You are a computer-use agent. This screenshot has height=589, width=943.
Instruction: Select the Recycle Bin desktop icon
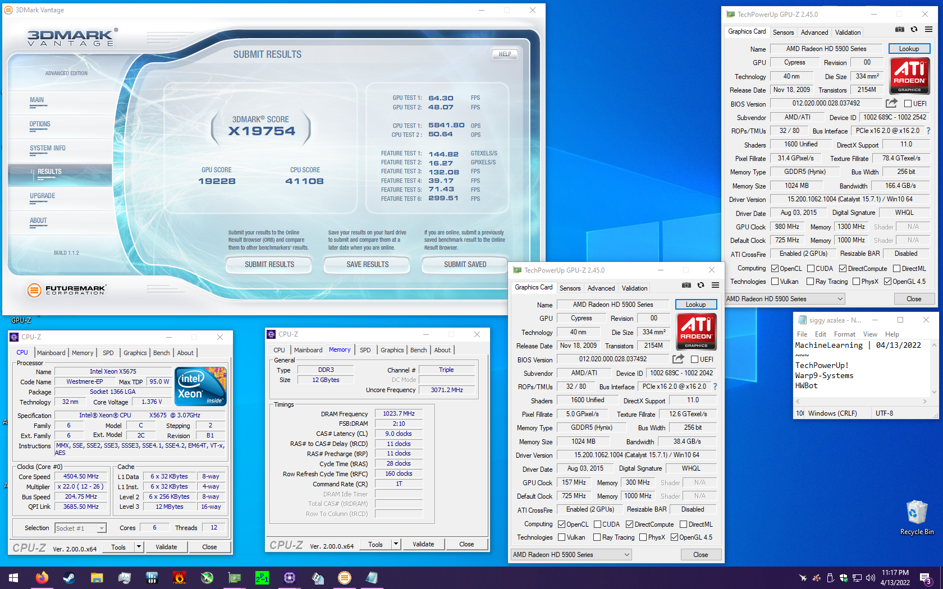(917, 517)
